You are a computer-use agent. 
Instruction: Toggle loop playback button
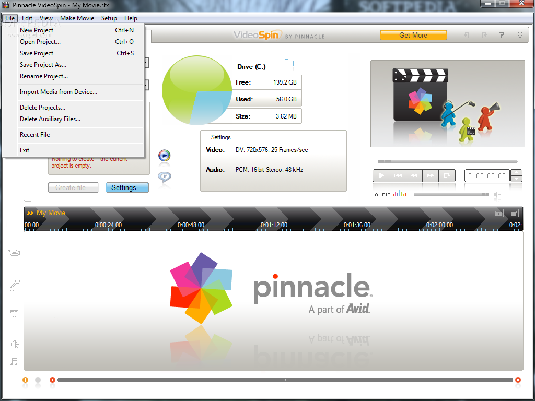pyautogui.click(x=447, y=175)
